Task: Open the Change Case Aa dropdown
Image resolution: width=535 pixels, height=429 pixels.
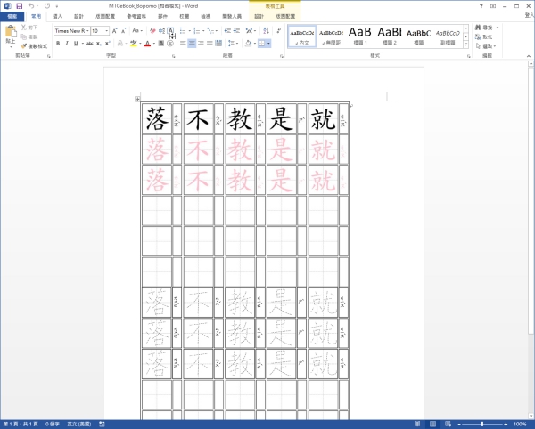Action: pyautogui.click(x=137, y=31)
